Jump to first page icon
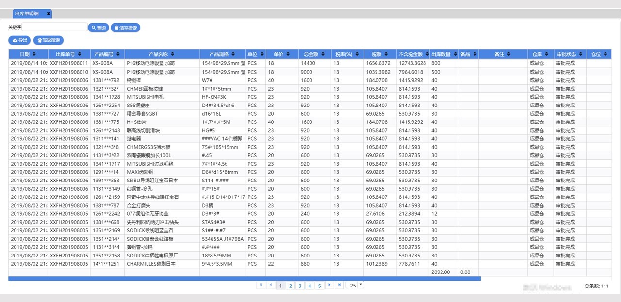 (261, 285)
